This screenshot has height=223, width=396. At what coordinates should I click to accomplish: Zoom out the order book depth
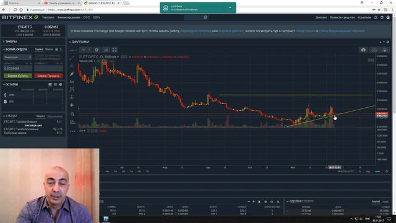pos(272,202)
